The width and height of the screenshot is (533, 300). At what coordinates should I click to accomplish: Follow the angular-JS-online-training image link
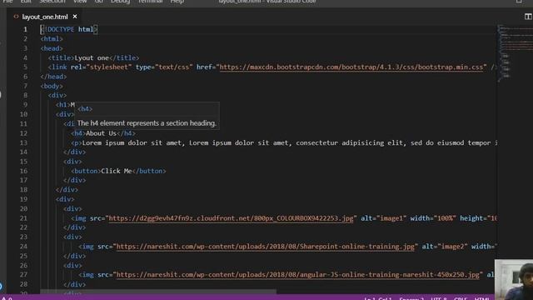point(298,274)
